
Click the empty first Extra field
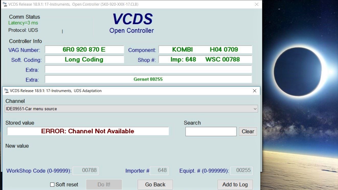148,69
